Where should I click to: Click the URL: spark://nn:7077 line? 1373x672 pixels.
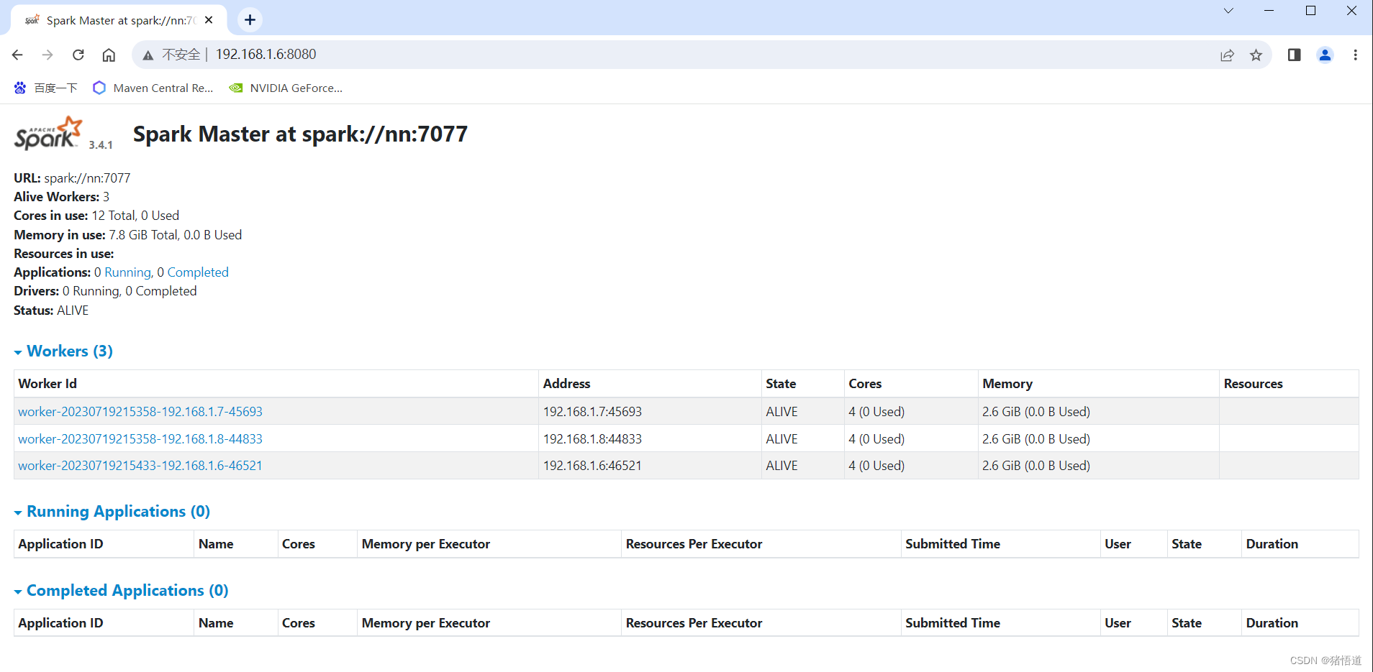click(72, 178)
